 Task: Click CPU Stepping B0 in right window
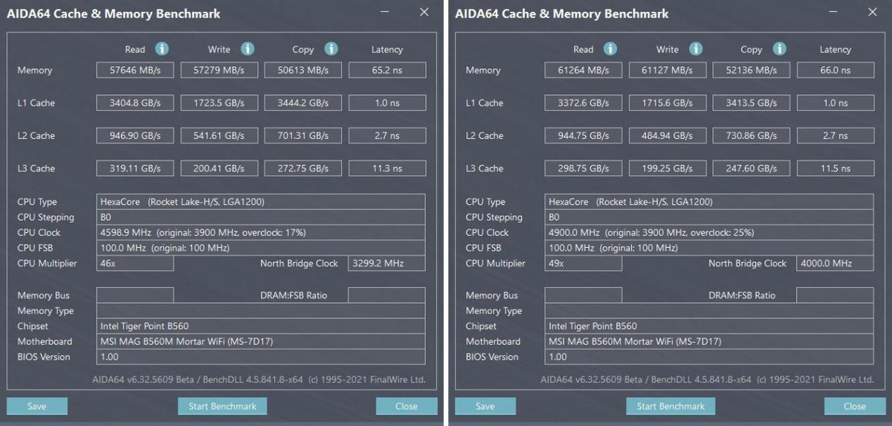709,217
